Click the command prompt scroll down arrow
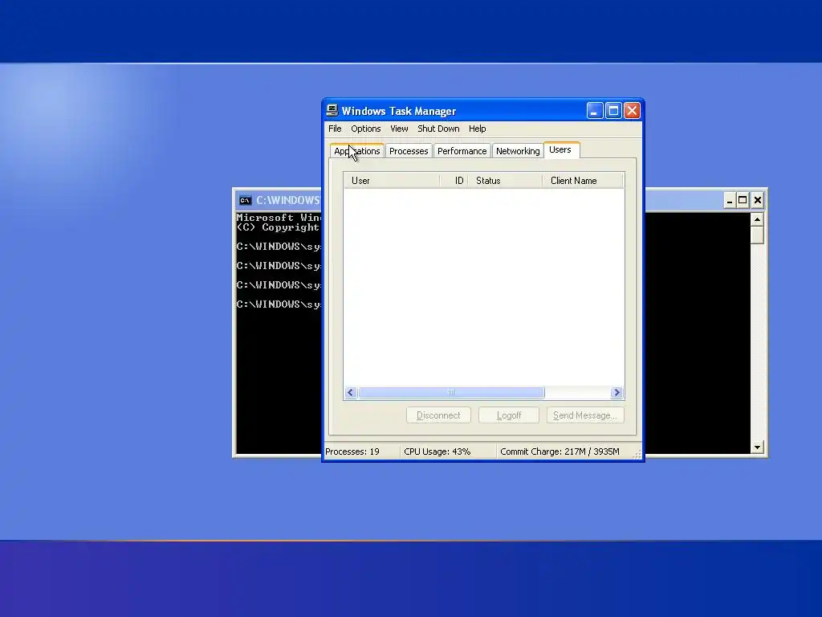This screenshot has width=822, height=617. 757,447
